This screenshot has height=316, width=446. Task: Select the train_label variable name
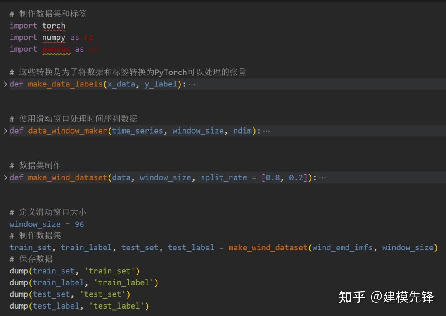[x=86, y=247]
